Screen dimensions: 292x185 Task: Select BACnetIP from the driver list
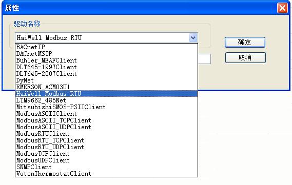coord(106,47)
